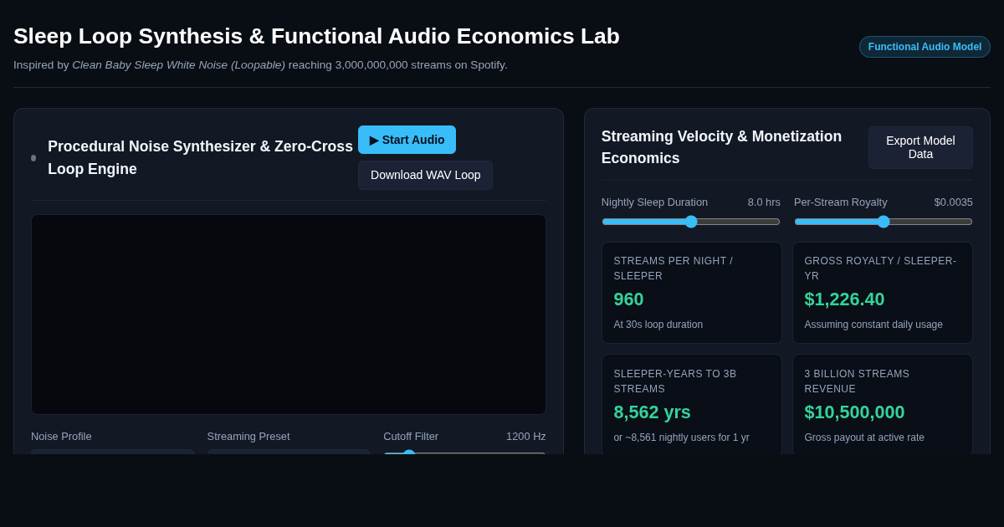The image size is (1004, 527).
Task: Click the $0.0035 royalty readout
Action: [x=954, y=202]
